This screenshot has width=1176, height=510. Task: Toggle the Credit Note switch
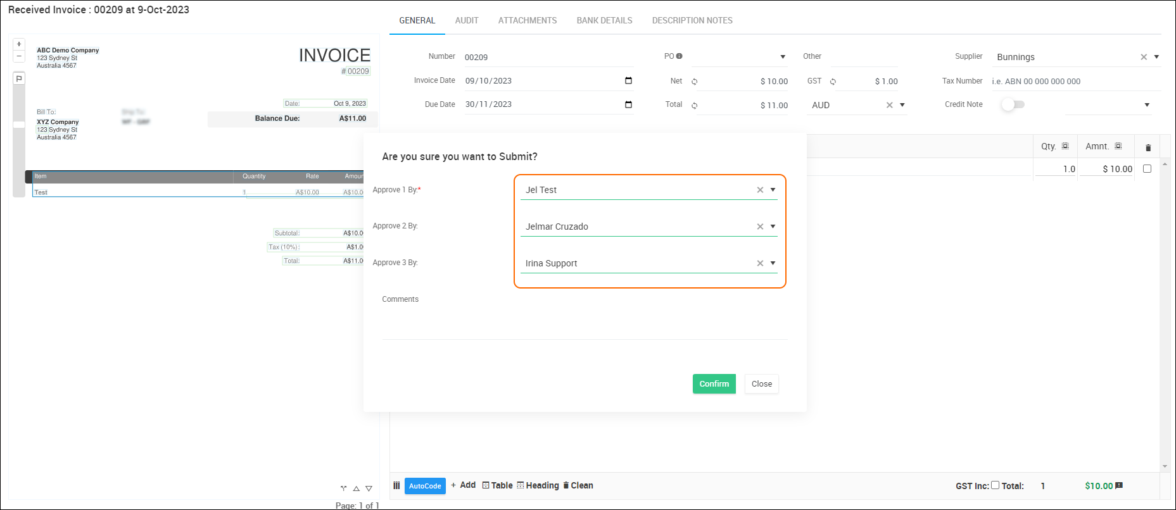pos(1013,104)
